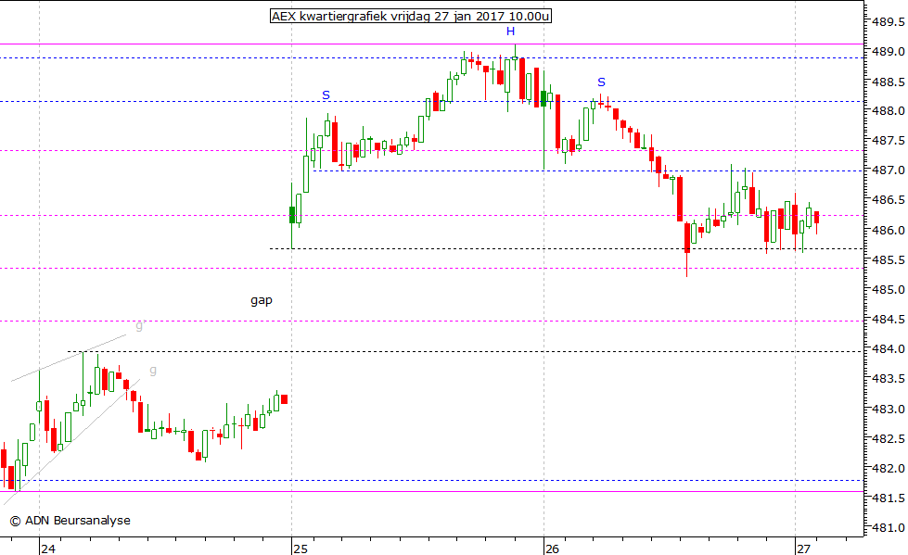This screenshot has width=908, height=555.
Task: Click the left blue S shoulder label
Action: coord(326,95)
